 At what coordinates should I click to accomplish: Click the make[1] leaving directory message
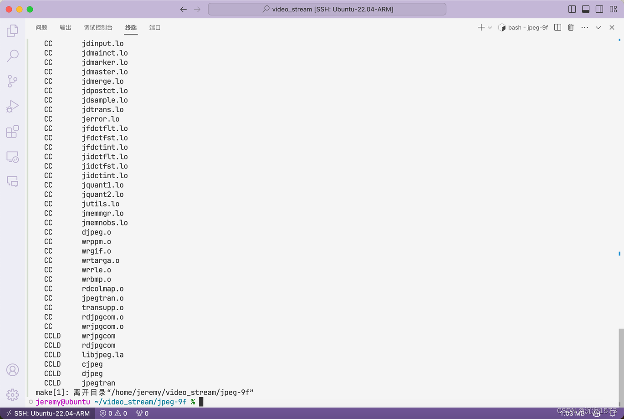click(x=144, y=393)
